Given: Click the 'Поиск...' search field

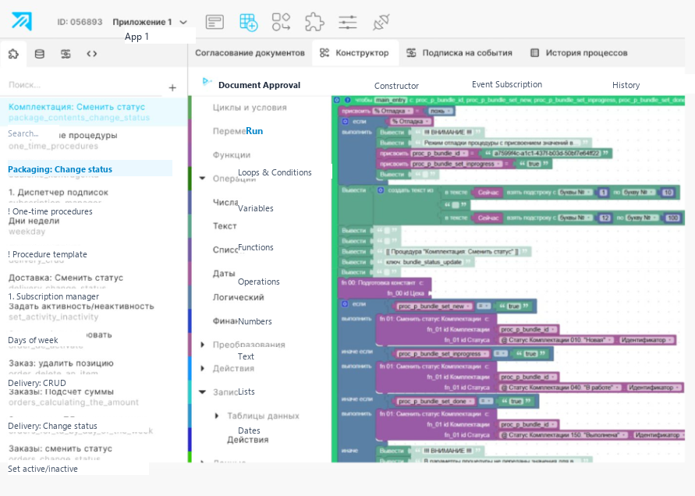Looking at the screenshot, I should [84, 85].
